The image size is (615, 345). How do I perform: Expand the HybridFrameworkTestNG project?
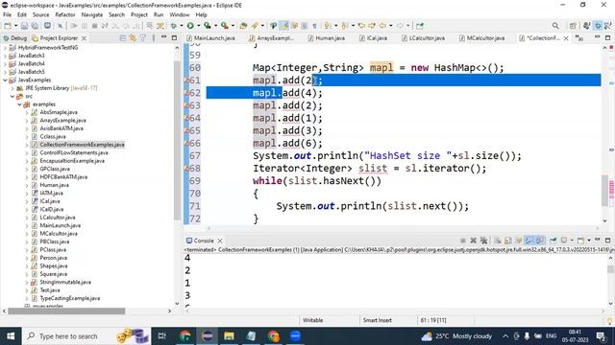pos(5,47)
